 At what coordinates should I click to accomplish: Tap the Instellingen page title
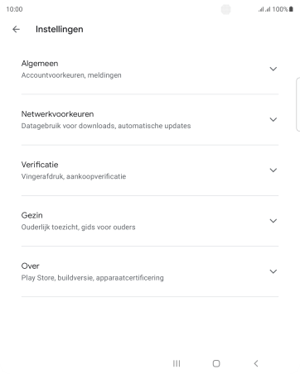click(60, 29)
